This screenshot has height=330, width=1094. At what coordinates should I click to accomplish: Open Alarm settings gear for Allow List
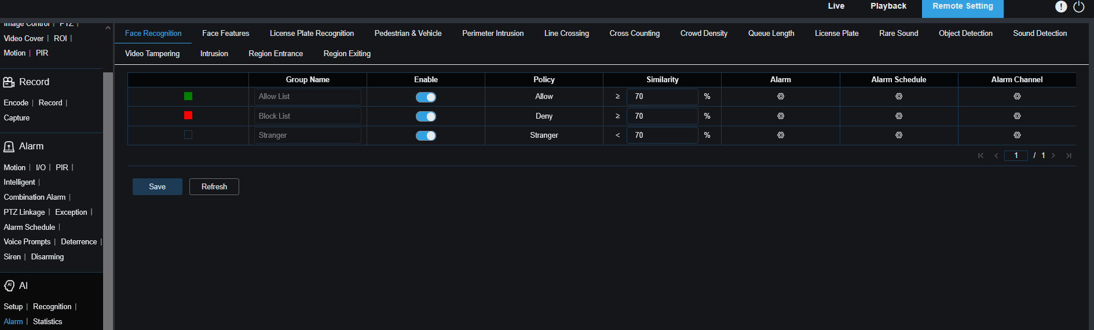(781, 97)
